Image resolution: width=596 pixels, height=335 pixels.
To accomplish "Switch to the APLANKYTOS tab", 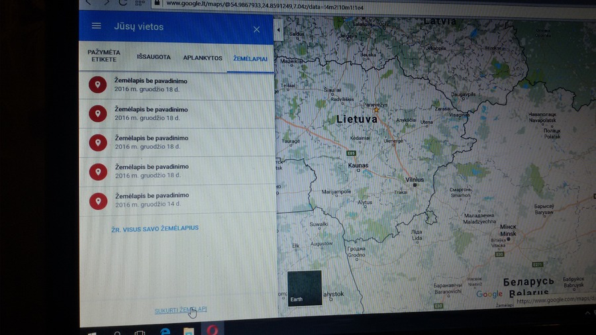I will [203, 58].
